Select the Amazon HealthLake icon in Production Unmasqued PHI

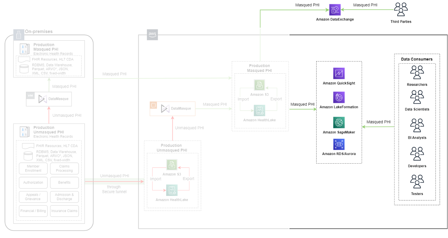pyautogui.click(x=171, y=190)
